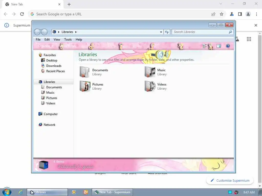
Task: Click the Libraries icon in details pane
Action: point(43,165)
